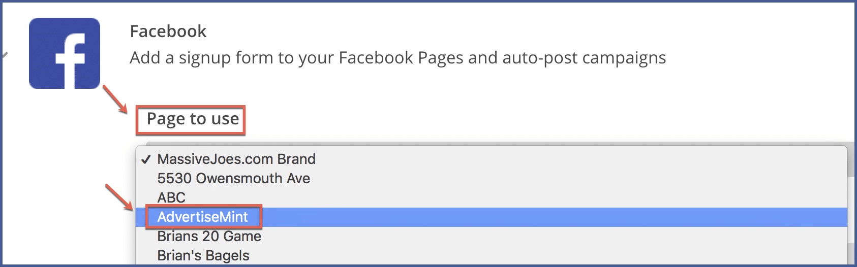Click the Page to use label
The height and width of the screenshot is (267, 857).
tap(193, 119)
